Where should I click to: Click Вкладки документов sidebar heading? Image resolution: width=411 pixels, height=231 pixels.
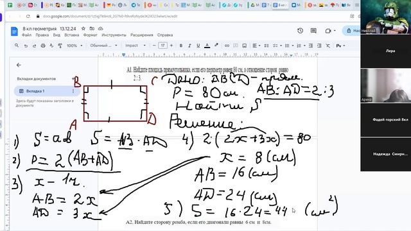click(x=37, y=78)
